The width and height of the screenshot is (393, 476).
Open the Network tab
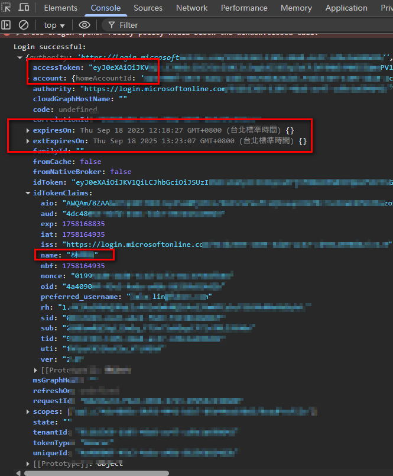pos(192,8)
